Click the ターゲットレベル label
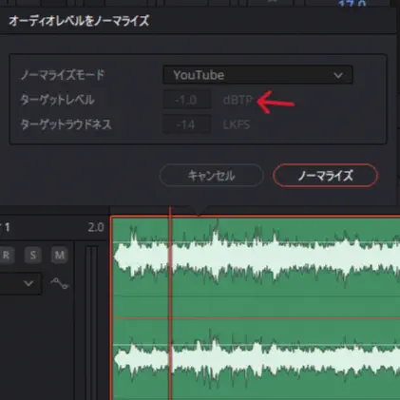400x400 pixels. (57, 100)
